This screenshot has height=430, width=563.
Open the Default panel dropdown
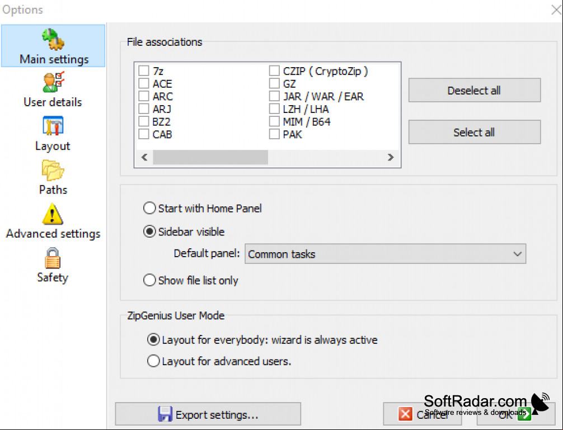point(385,254)
